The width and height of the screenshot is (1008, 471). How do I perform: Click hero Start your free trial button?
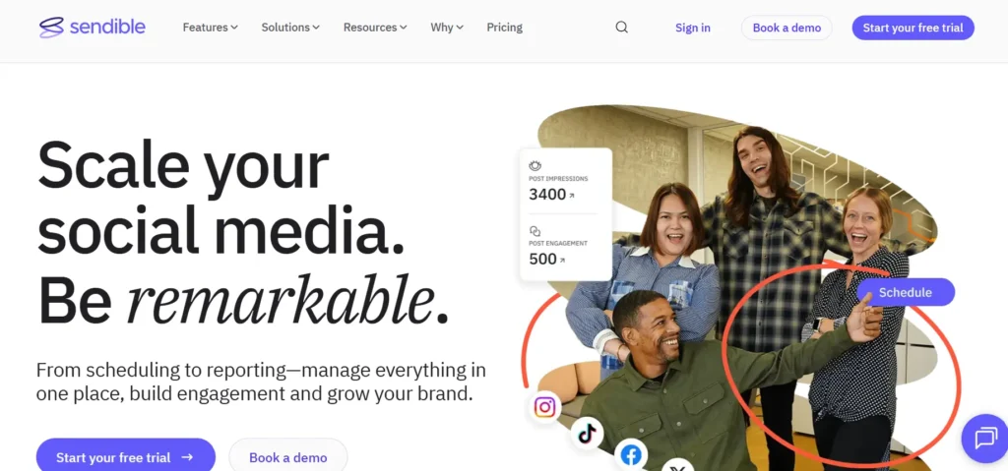pos(125,457)
